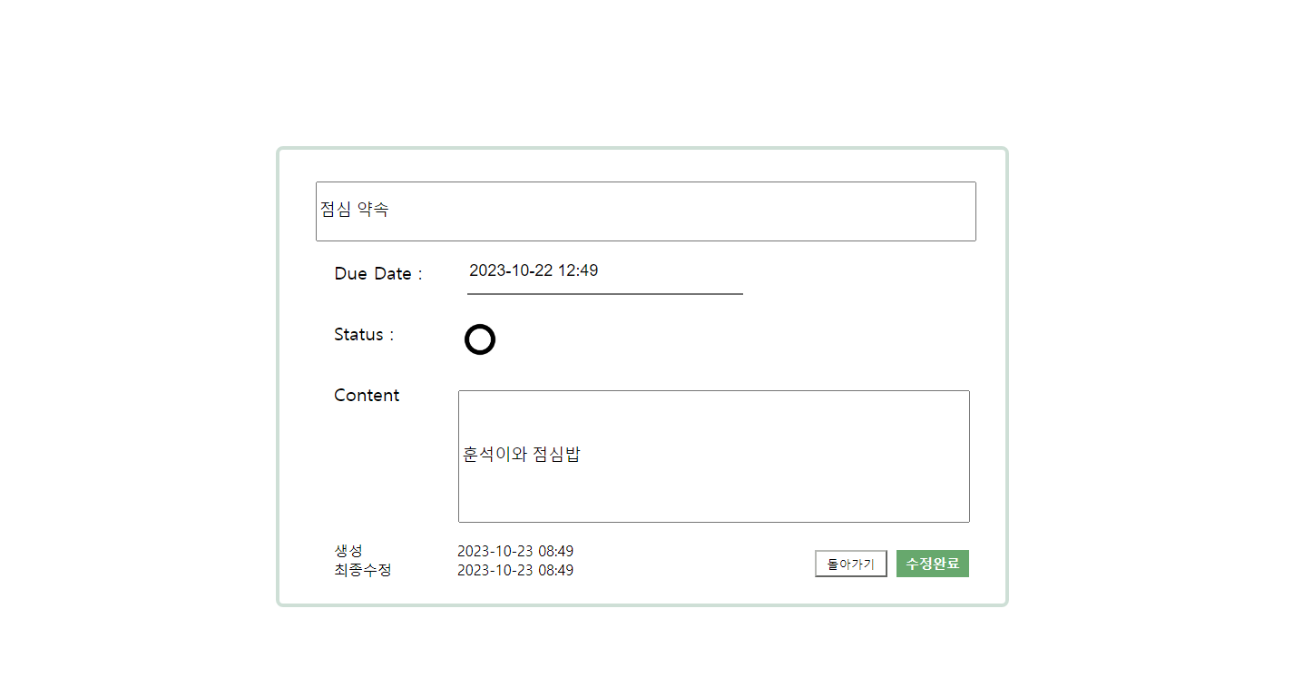
Task: Toggle the Status circle icon
Action: point(480,339)
